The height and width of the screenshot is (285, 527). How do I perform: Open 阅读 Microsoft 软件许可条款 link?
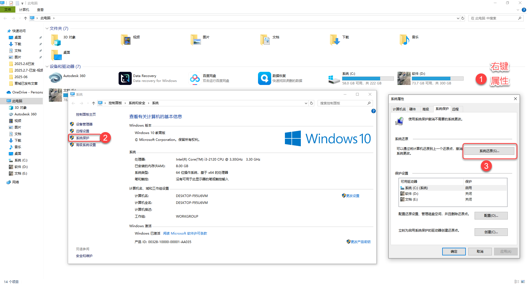[185, 233]
